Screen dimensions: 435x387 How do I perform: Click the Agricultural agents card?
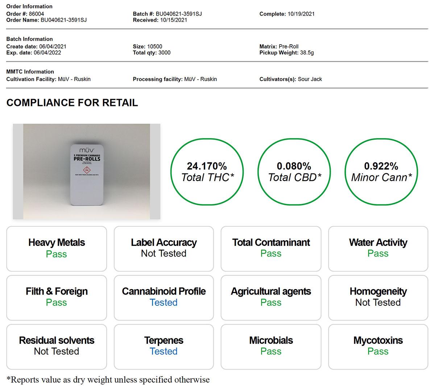pyautogui.click(x=271, y=297)
